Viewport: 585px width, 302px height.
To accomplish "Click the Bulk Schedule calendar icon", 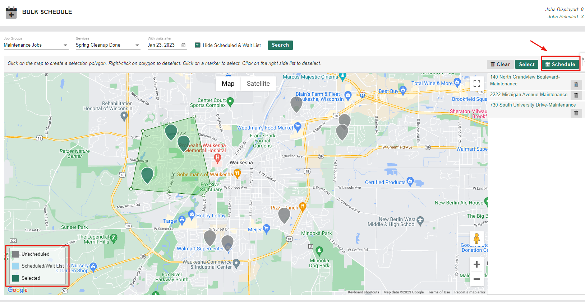I will (11, 13).
